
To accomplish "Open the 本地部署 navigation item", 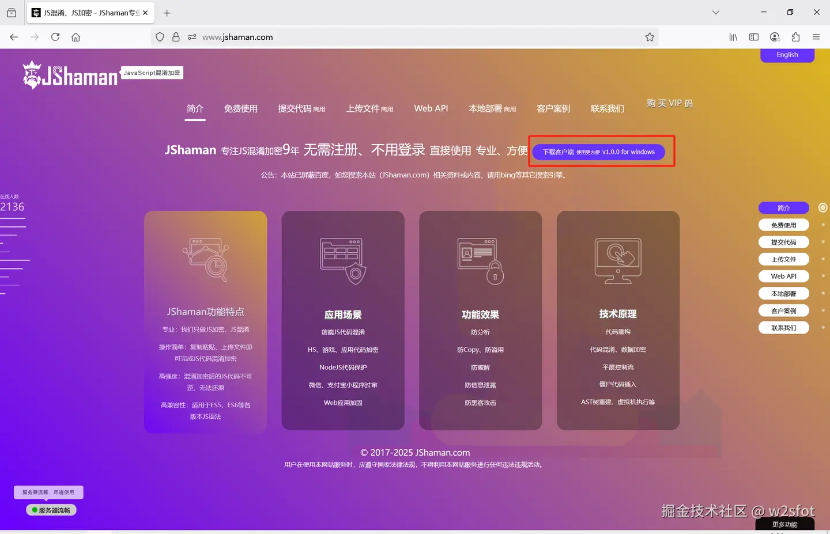I will click(x=492, y=108).
